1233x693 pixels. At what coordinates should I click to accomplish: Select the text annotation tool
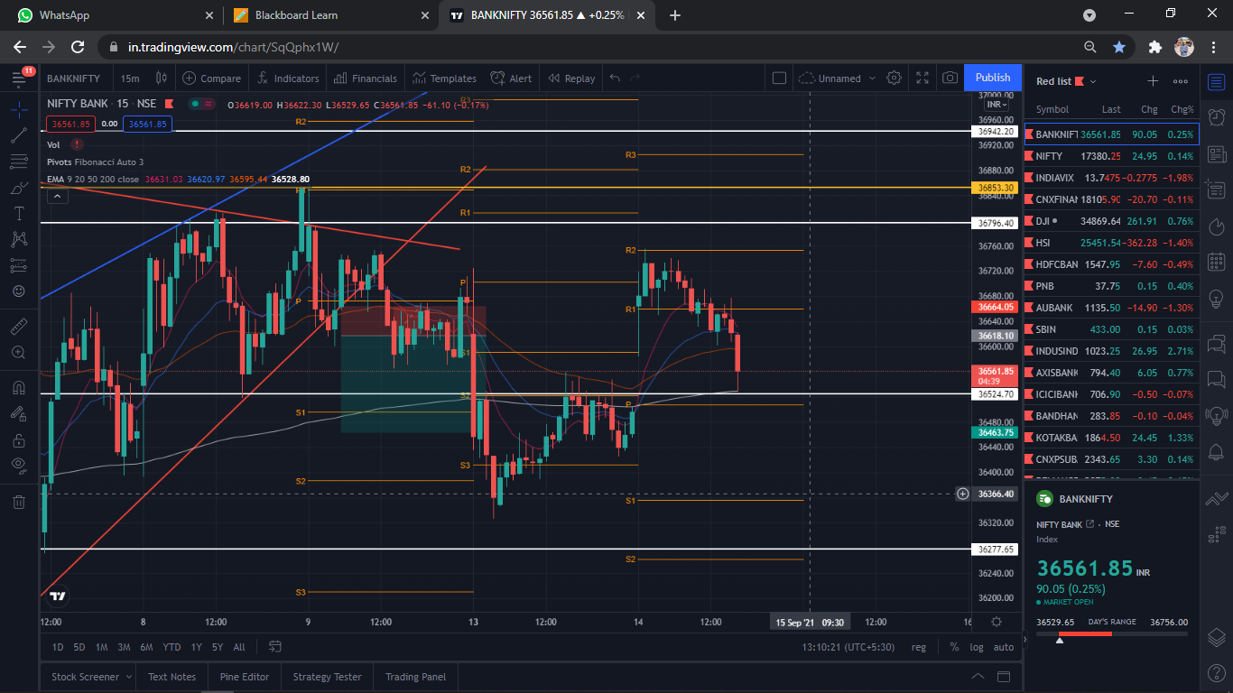click(x=19, y=214)
